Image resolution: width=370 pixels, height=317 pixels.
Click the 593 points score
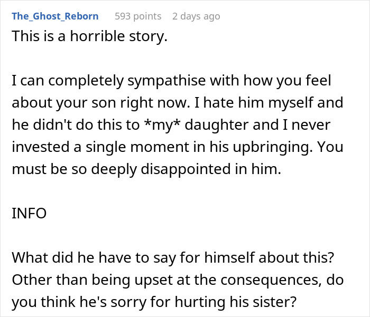coord(138,16)
